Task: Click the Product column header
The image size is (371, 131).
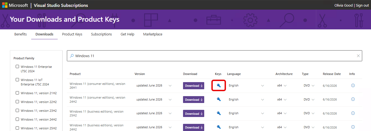Action: (x=75, y=74)
